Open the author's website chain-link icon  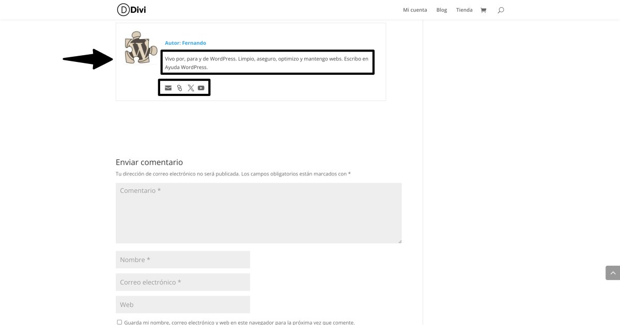click(179, 88)
